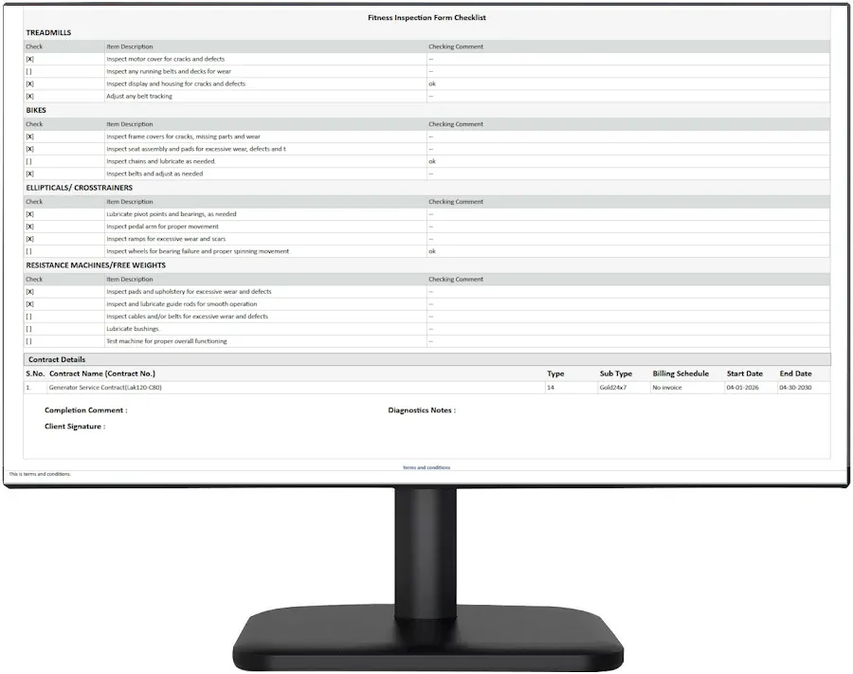Click 'Inspect and lubricate guide rods' description
Screen dimensions: 853x674
click(x=182, y=304)
